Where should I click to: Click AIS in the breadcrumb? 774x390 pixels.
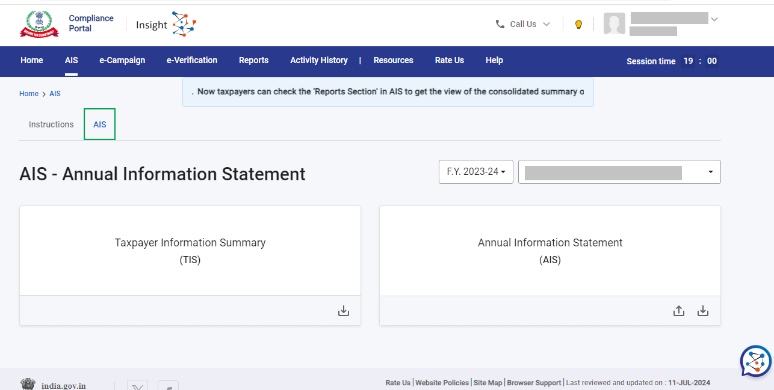click(x=55, y=94)
